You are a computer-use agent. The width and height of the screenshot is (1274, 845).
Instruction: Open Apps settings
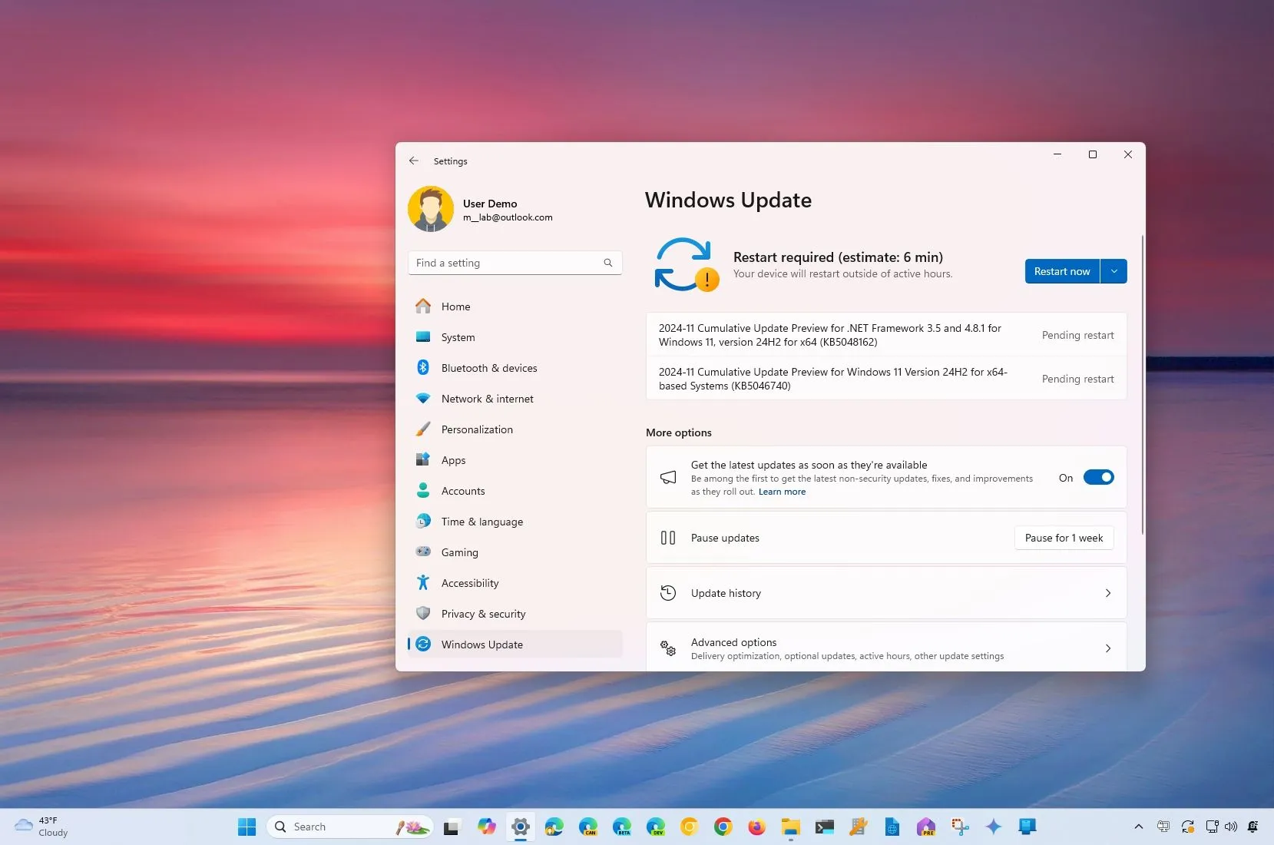pyautogui.click(x=453, y=459)
